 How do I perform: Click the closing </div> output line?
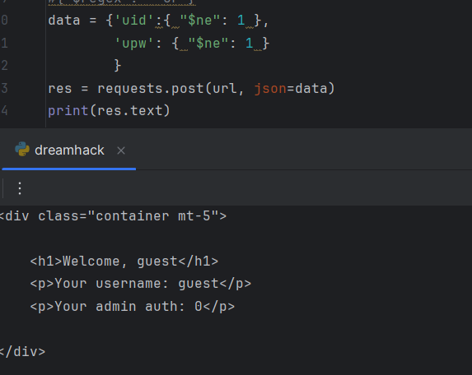(x=22, y=352)
